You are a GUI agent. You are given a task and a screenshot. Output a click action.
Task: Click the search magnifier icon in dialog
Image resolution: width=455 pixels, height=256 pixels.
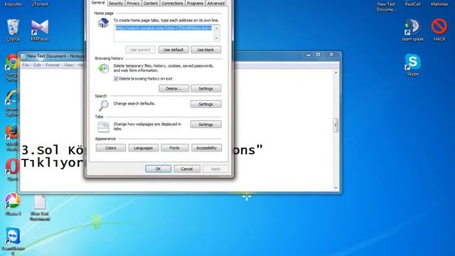(x=103, y=106)
